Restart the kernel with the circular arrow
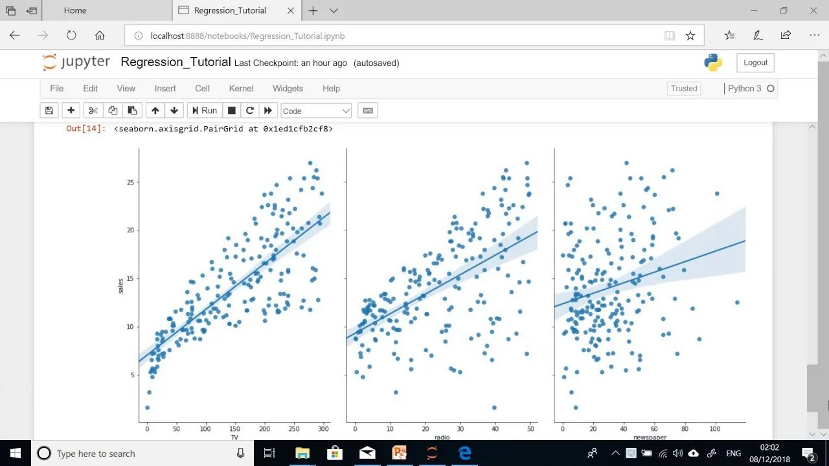The height and width of the screenshot is (466, 829). point(249,111)
